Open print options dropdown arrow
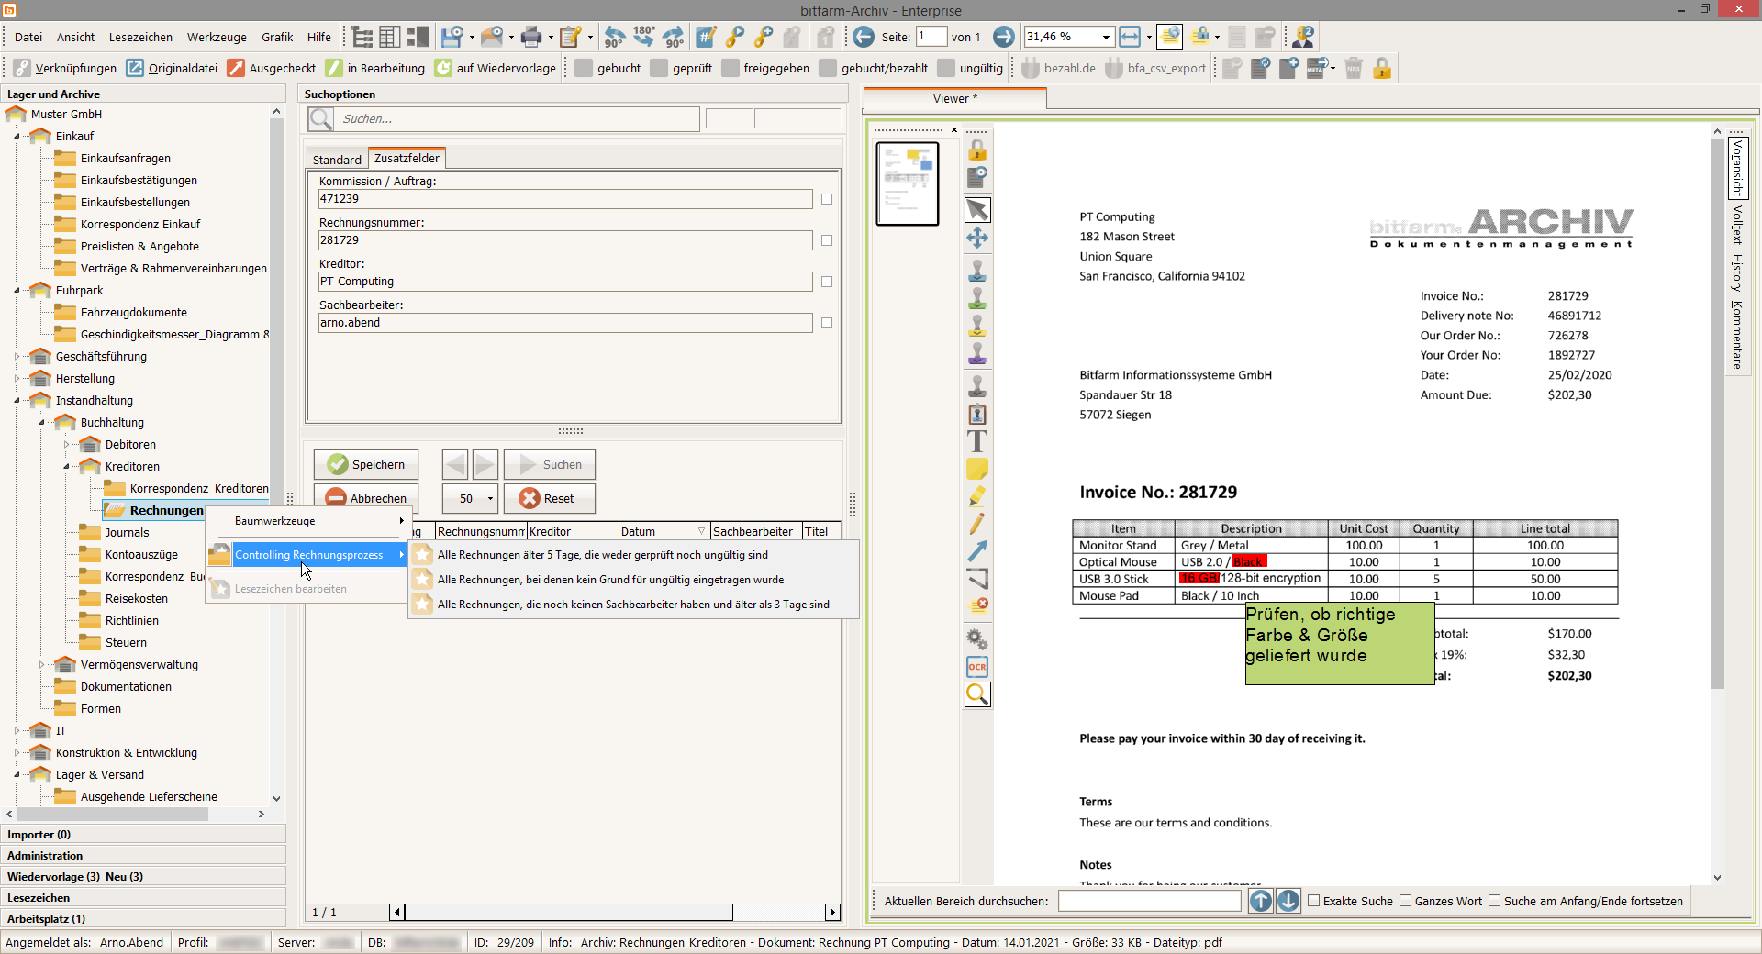Viewport: 1762px width, 954px height. tap(551, 38)
